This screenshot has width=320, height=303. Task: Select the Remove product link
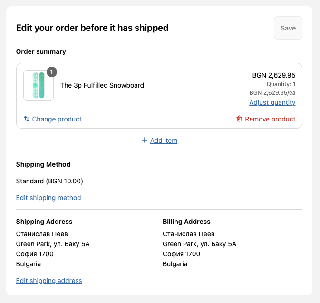coord(270,119)
